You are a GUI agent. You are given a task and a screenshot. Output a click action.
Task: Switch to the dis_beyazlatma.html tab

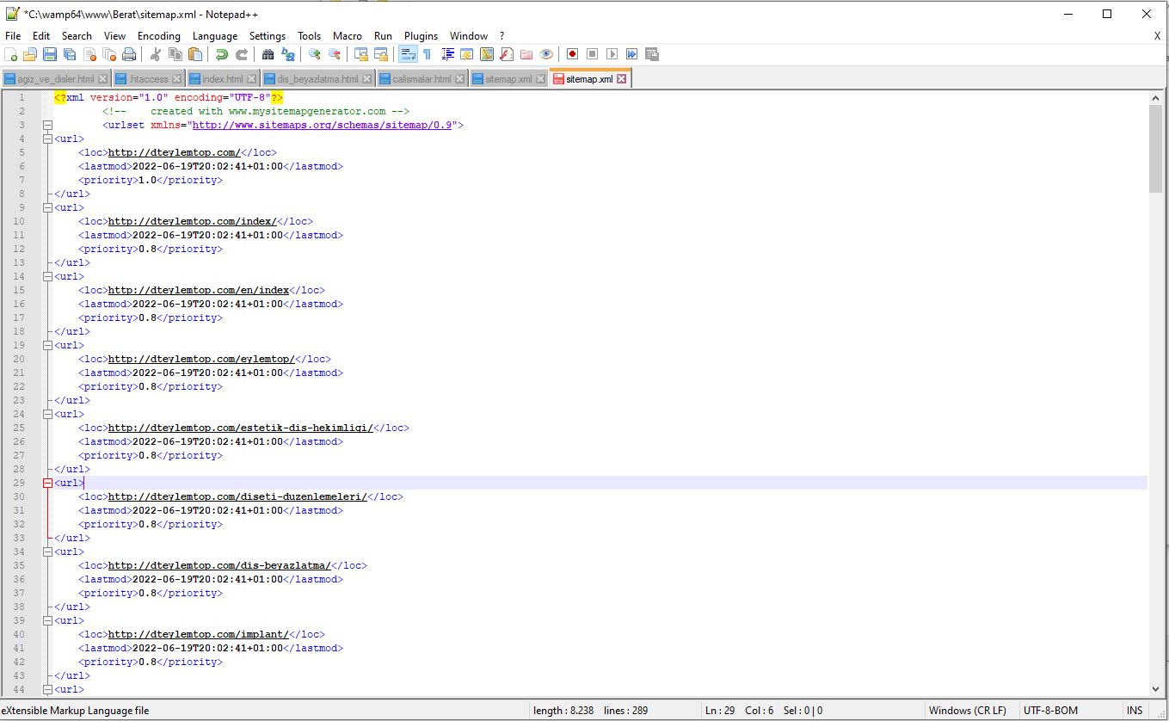tap(317, 79)
